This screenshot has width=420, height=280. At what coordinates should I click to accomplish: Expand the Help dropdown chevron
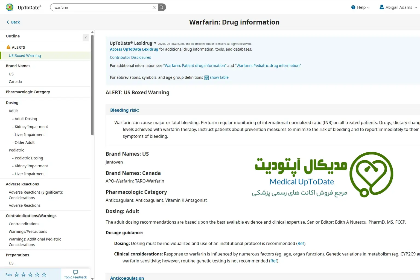tap(368, 8)
